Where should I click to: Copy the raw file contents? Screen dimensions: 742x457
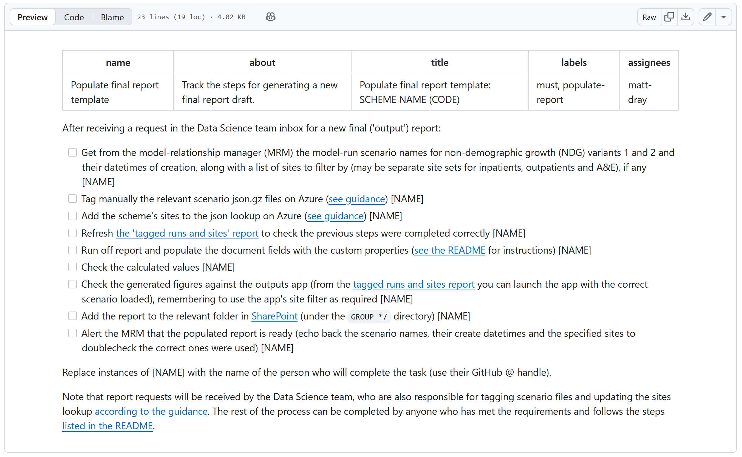(x=669, y=17)
